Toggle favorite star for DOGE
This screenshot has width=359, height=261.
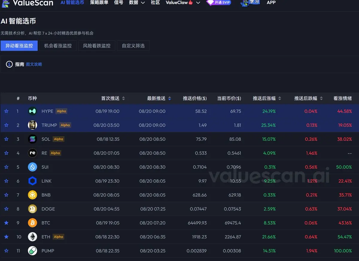coord(6,209)
